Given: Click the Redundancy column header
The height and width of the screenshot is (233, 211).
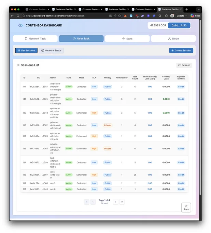Looking at the screenshot, I should pyautogui.click(x=122, y=78).
